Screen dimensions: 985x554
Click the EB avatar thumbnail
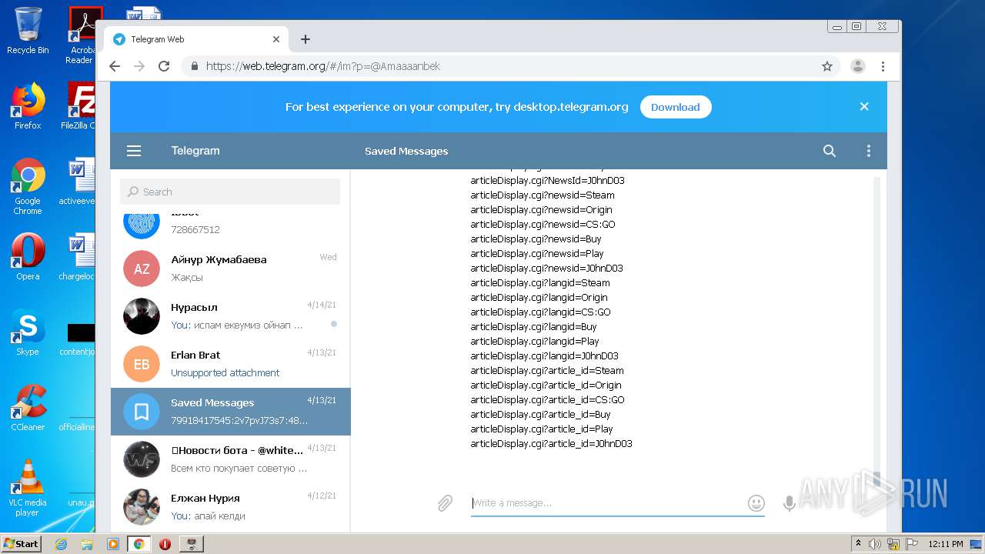click(142, 364)
